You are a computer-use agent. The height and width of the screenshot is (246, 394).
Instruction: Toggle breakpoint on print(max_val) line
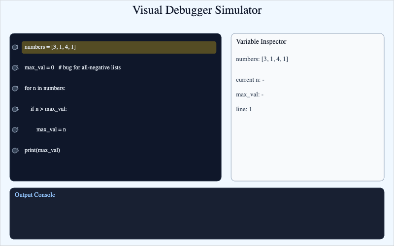click(x=15, y=151)
